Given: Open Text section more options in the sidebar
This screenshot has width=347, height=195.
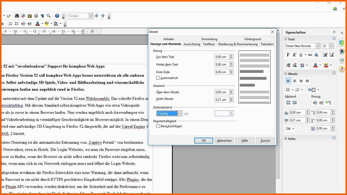Looking at the screenshot, I should click(334, 39).
